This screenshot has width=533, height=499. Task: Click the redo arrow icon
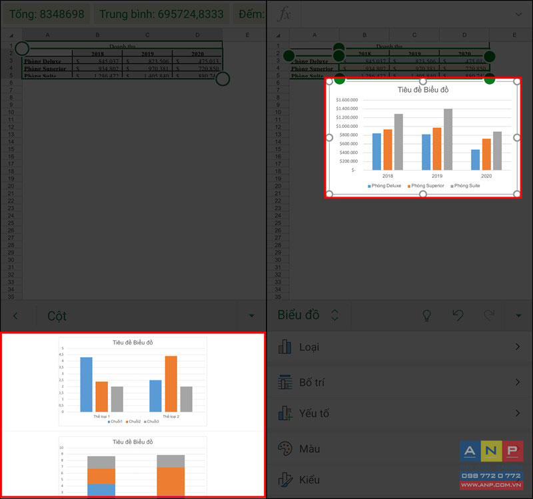pyautogui.click(x=489, y=315)
